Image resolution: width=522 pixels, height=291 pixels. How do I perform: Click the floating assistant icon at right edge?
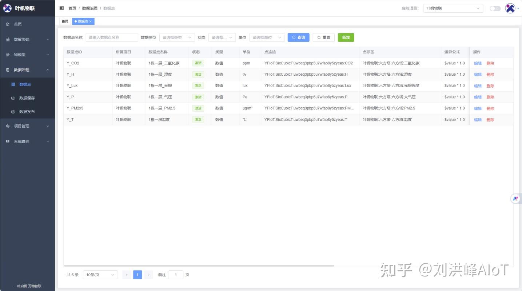(x=515, y=199)
